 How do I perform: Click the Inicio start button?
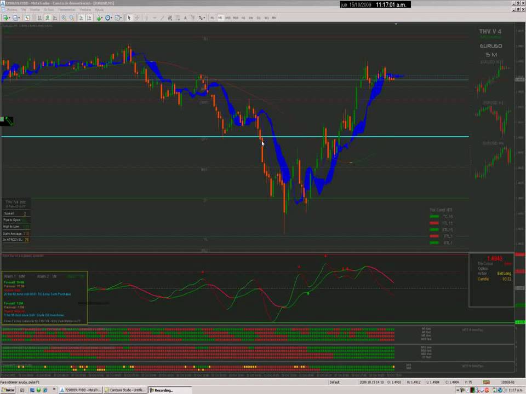(8, 390)
